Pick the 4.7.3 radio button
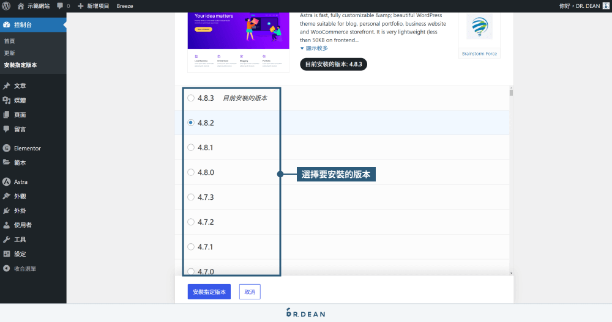 click(x=191, y=197)
